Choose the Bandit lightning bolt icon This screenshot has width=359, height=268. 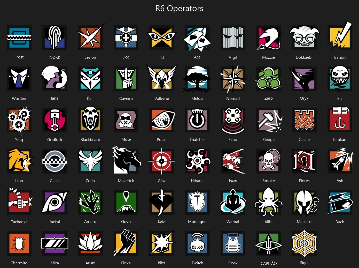[x=340, y=36]
